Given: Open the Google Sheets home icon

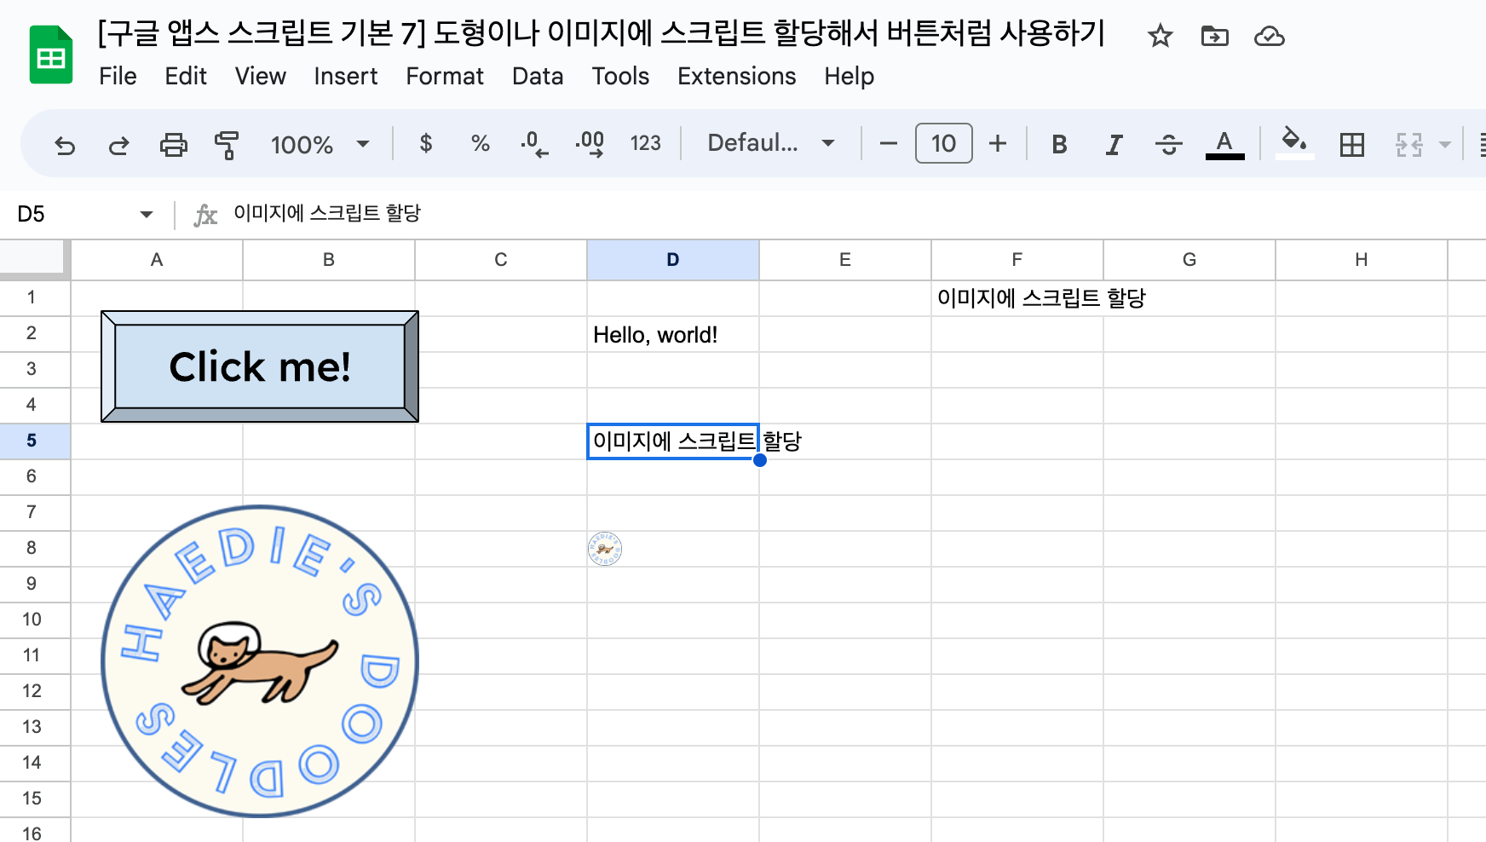Looking at the screenshot, I should click(x=51, y=55).
